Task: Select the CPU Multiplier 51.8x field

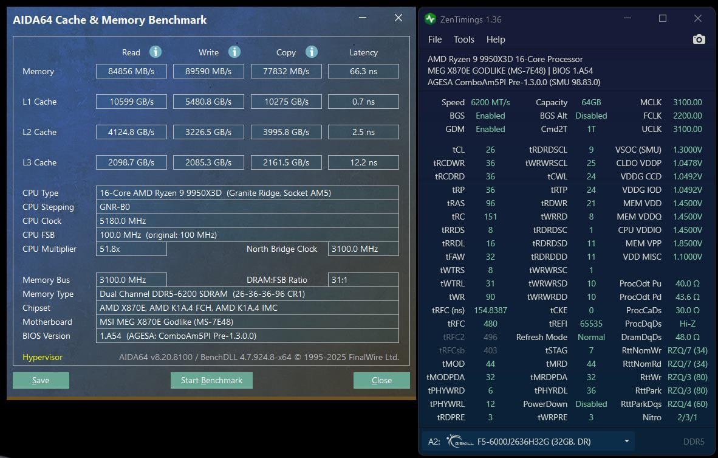Action: tap(131, 249)
